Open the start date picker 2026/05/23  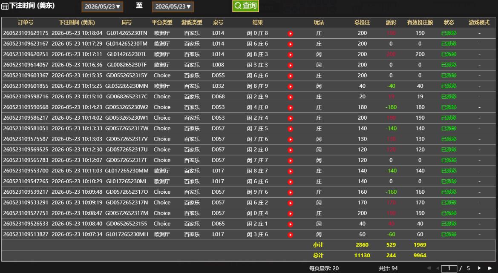pyautogui.click(x=102, y=7)
